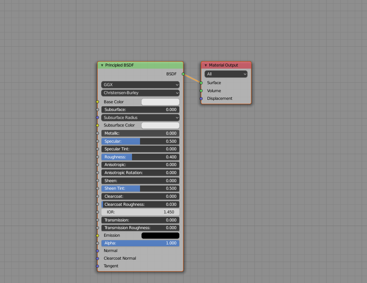Click the Subsurface value slider

[140, 110]
